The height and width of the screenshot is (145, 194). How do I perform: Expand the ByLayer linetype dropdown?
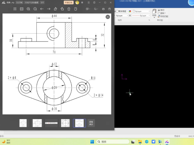(x=149, y=15)
